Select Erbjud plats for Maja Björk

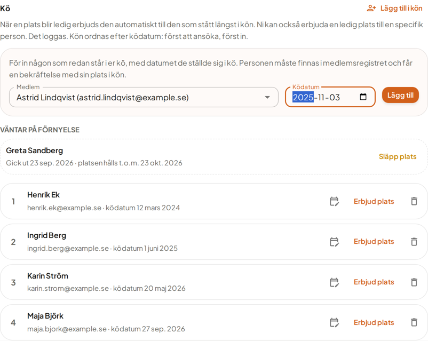point(374,322)
